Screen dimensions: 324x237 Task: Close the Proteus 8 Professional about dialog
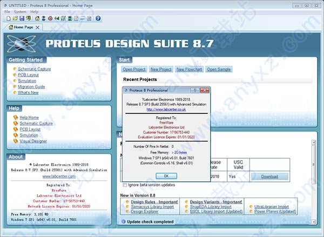(x=205, y=90)
